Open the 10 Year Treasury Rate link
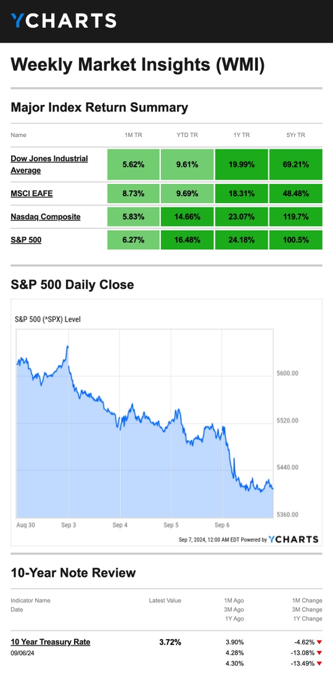 click(51, 642)
